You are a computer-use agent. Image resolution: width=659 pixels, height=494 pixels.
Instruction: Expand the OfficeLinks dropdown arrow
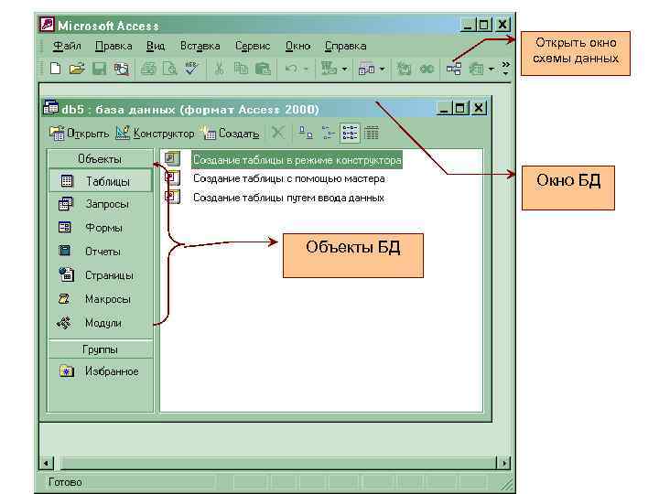tap(344, 69)
